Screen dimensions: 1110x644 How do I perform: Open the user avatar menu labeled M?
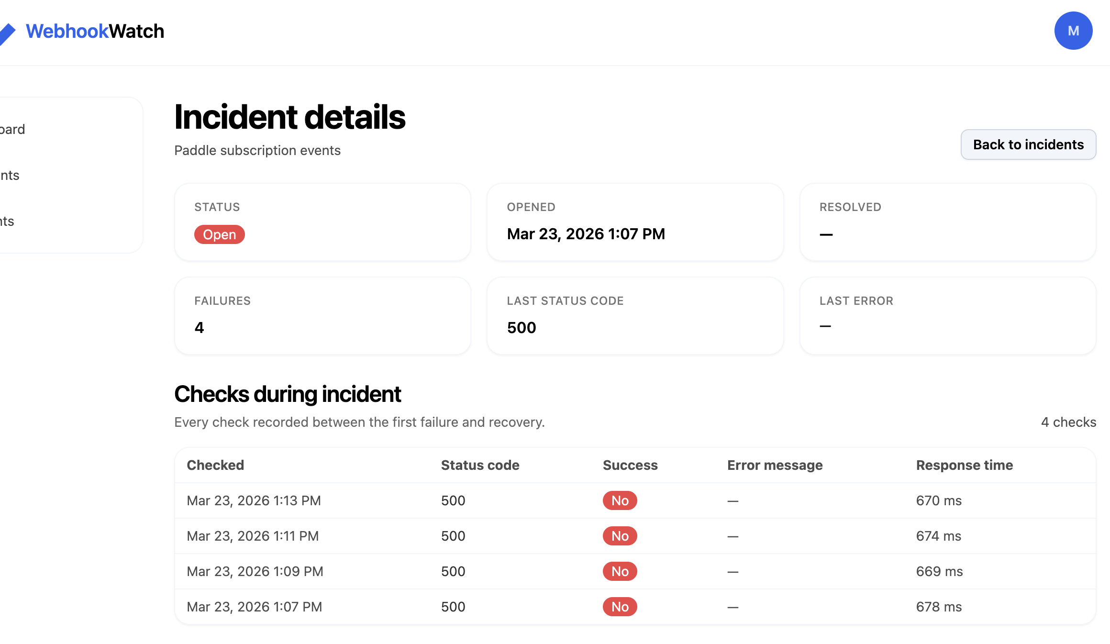click(x=1073, y=31)
